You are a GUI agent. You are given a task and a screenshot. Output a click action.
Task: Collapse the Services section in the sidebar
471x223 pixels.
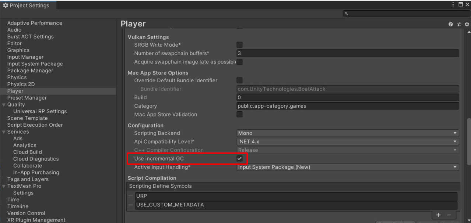(x=3, y=132)
